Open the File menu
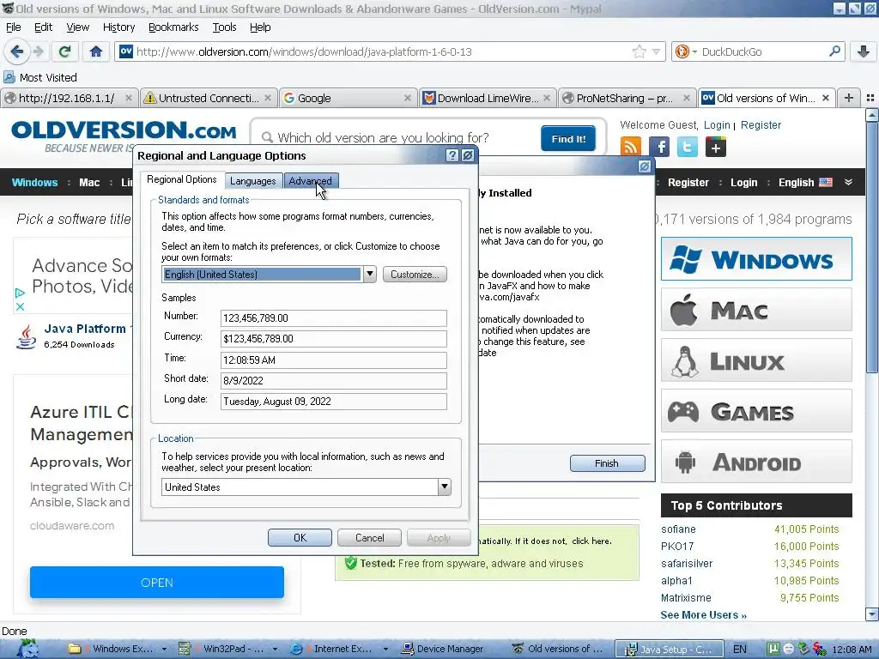This screenshot has width=879, height=659. 14,27
